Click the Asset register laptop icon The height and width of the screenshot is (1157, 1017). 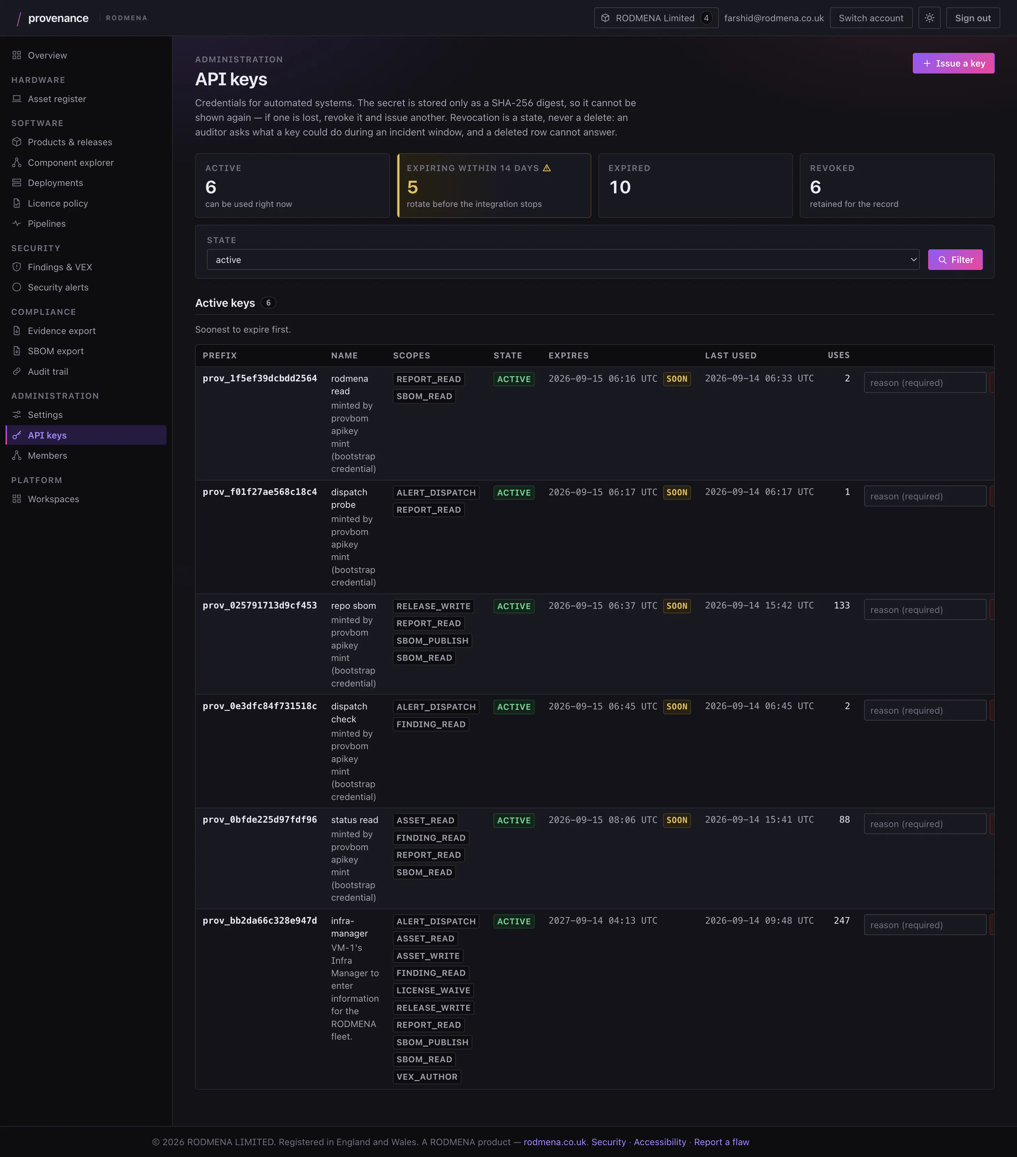pos(17,99)
